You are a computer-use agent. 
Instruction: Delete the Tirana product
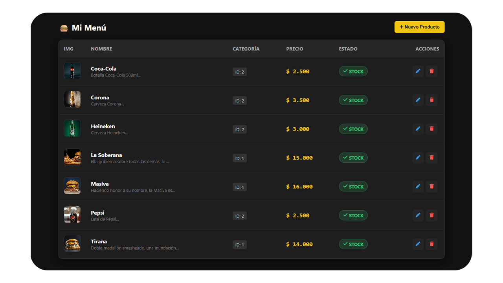pos(431,244)
